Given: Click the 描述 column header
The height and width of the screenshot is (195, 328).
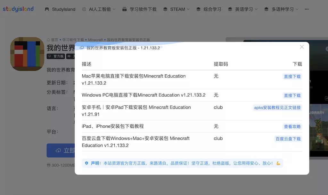Looking at the screenshot, I should pos(86,64).
